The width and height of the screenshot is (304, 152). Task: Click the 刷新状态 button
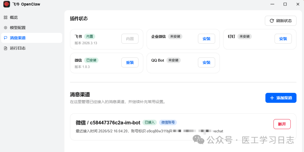tap(281, 21)
